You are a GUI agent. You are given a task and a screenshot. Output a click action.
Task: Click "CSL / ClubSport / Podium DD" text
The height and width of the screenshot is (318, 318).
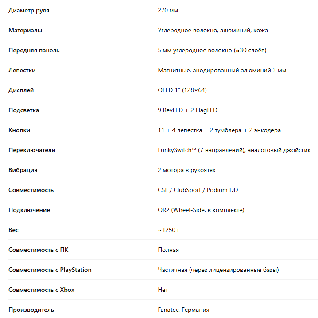(198, 190)
